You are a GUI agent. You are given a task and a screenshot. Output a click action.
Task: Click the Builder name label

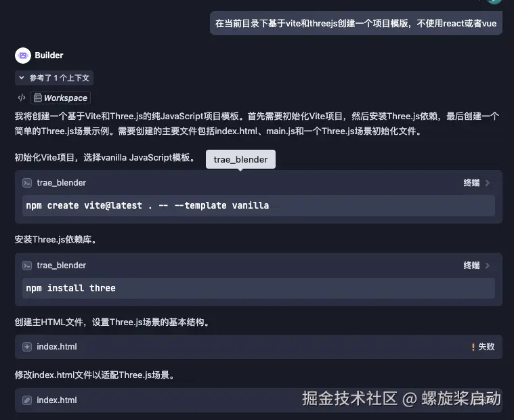pos(49,56)
